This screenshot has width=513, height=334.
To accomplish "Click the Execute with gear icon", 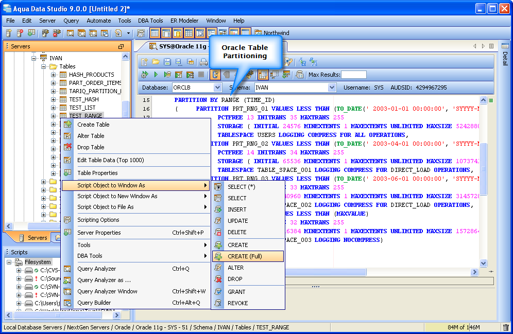I will coord(144,75).
